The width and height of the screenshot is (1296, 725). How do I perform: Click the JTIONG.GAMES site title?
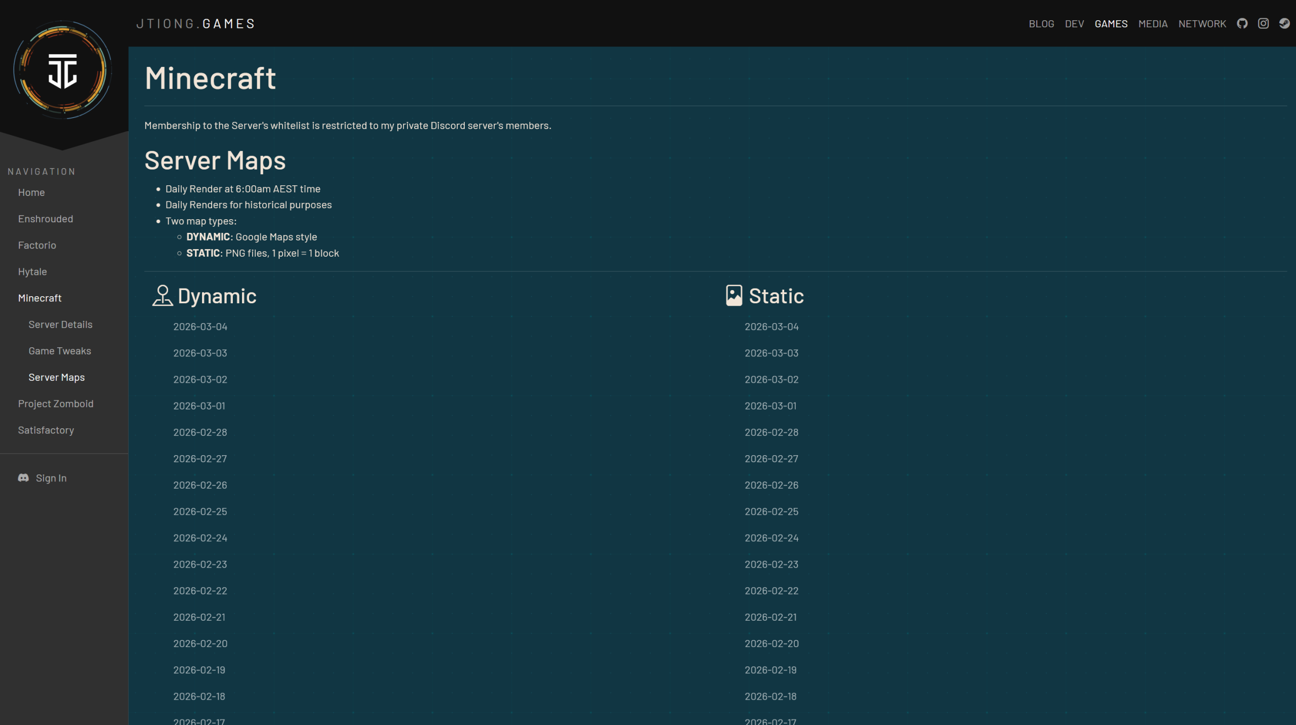click(x=195, y=24)
